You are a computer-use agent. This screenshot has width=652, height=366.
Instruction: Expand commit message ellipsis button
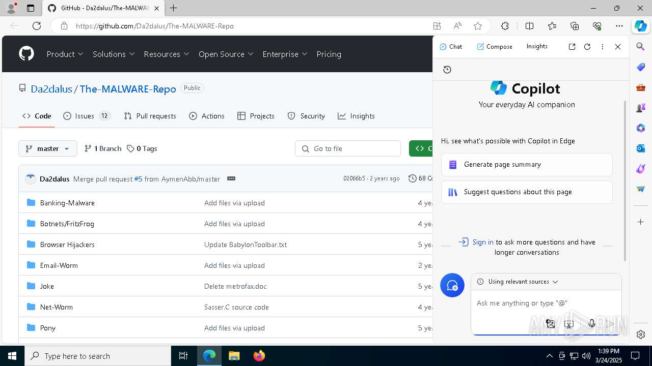coord(231,178)
